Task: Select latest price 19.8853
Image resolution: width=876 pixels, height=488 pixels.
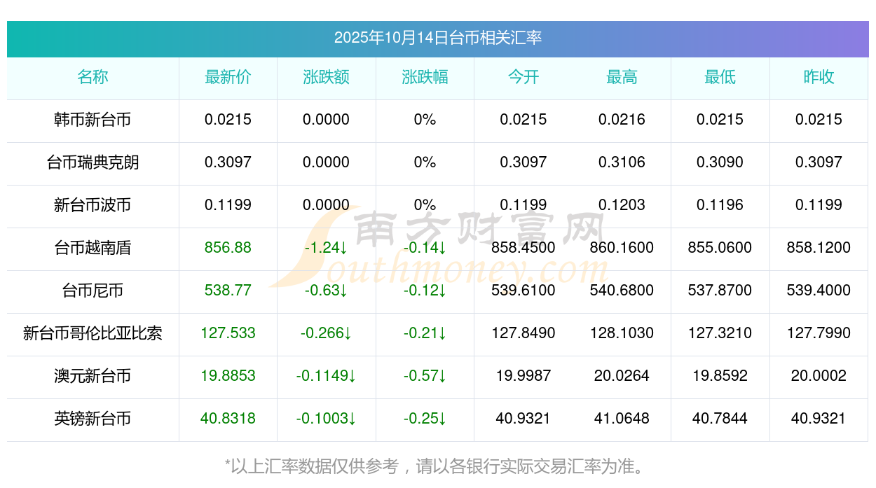Action: [228, 376]
